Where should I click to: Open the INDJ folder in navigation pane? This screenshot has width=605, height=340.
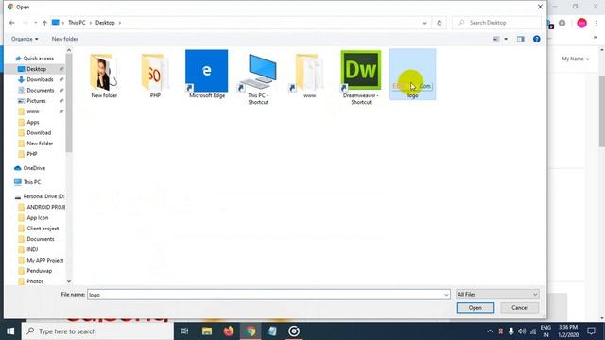(32, 249)
